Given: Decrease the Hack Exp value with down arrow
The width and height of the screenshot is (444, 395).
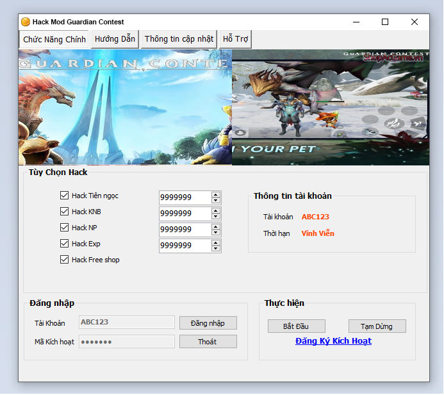Looking at the screenshot, I should (216, 249).
